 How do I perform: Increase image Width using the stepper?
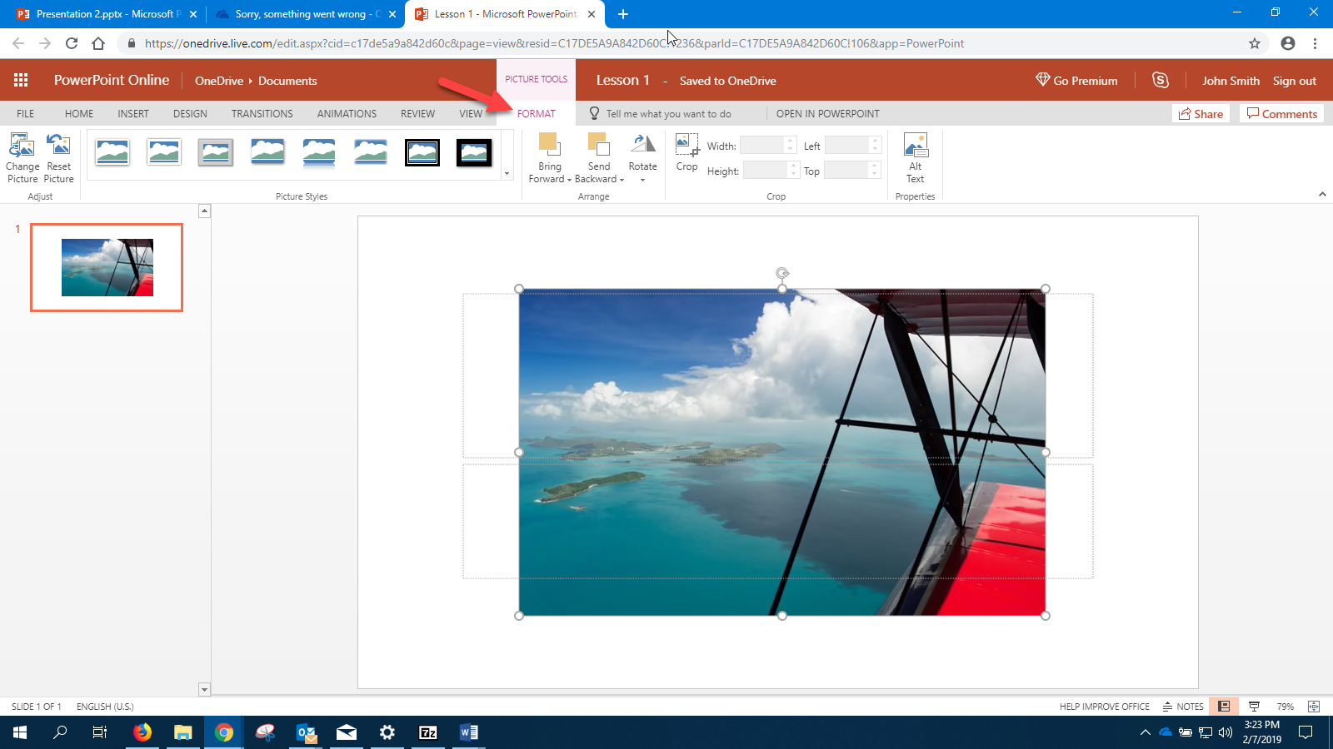click(x=788, y=141)
